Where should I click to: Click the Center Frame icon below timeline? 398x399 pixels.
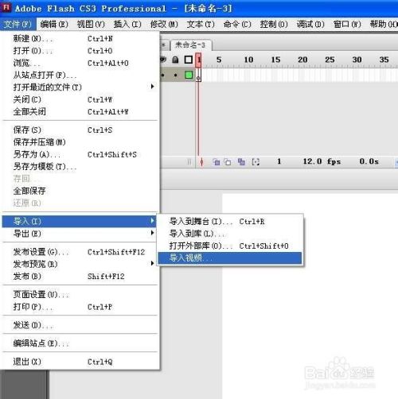(201, 161)
